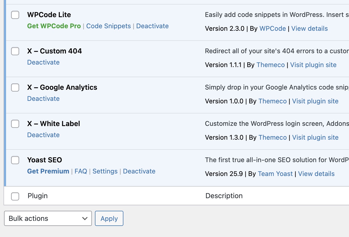Viewport: 349px width, 237px height.
Task: Visit plugin site for X – Custom 404
Action: point(313,65)
